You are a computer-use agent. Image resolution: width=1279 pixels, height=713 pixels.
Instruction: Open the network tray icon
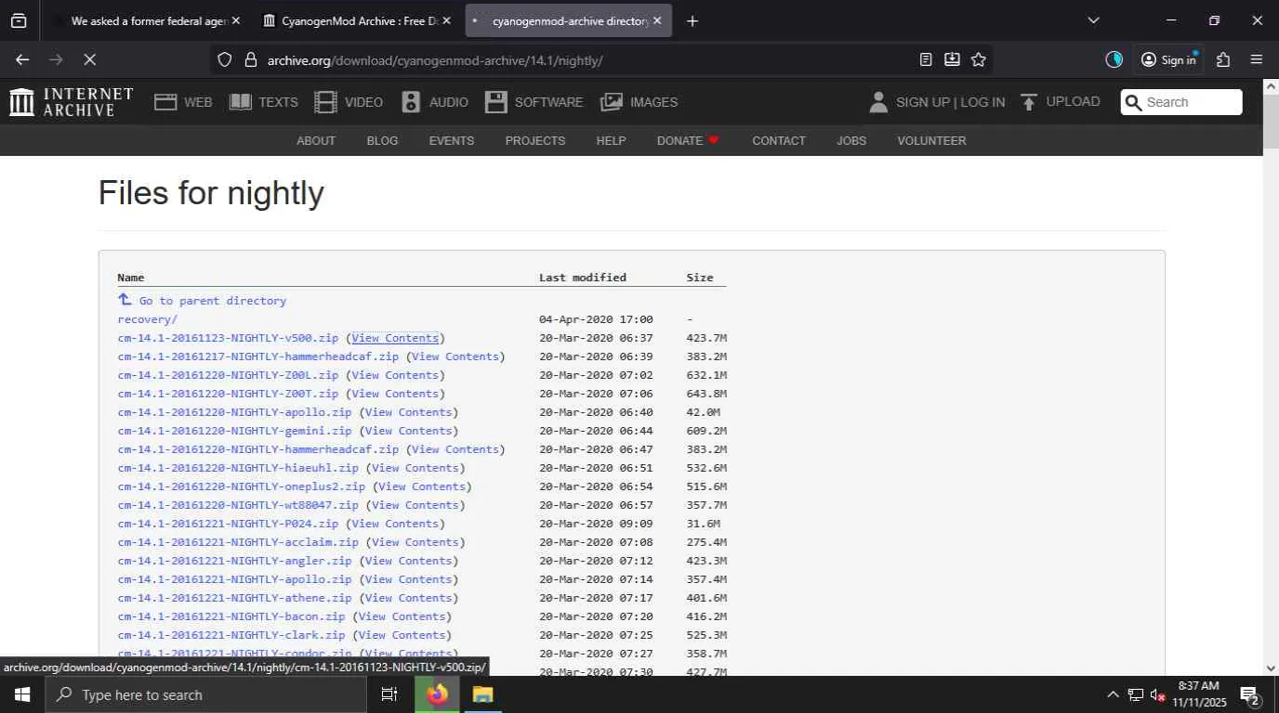[1135, 694]
